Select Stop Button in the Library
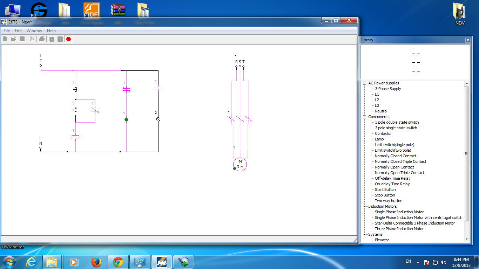479x269 pixels. 385,195
